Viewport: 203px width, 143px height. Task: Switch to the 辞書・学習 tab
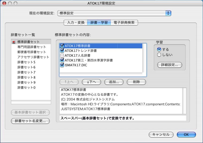[x=99, y=22]
